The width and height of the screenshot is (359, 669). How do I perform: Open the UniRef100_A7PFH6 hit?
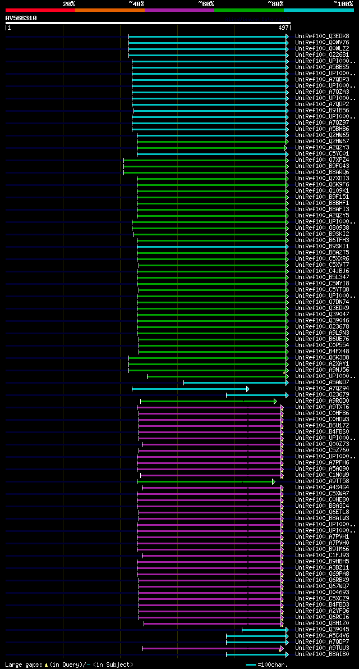(322, 463)
